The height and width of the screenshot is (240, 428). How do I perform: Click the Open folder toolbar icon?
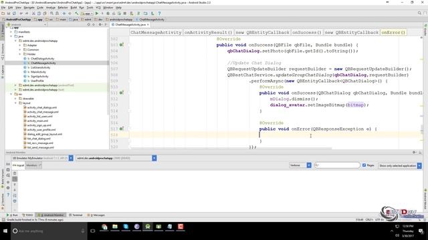[3, 13]
